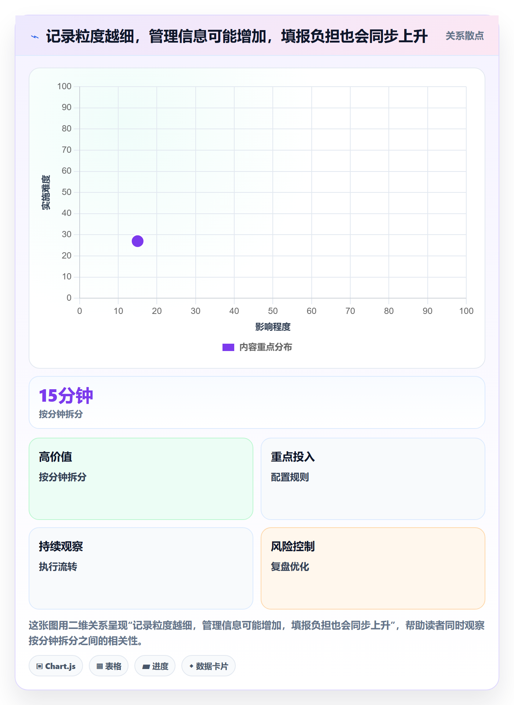
Task: Click the x-axis title 影响程度
Action: pos(273,327)
